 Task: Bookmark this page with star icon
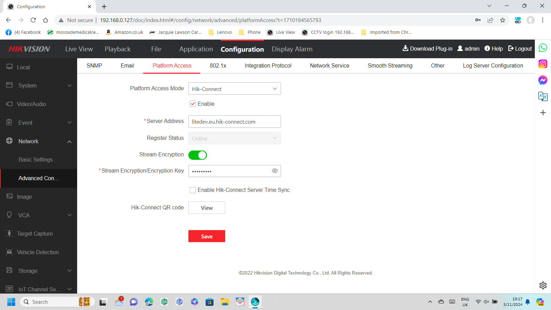[502, 20]
